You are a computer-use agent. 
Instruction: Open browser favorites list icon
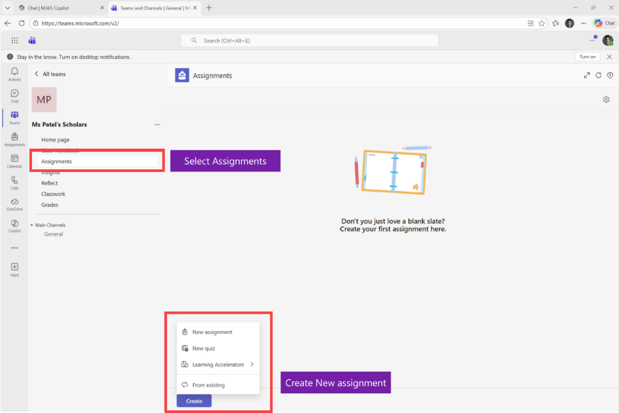point(556,23)
